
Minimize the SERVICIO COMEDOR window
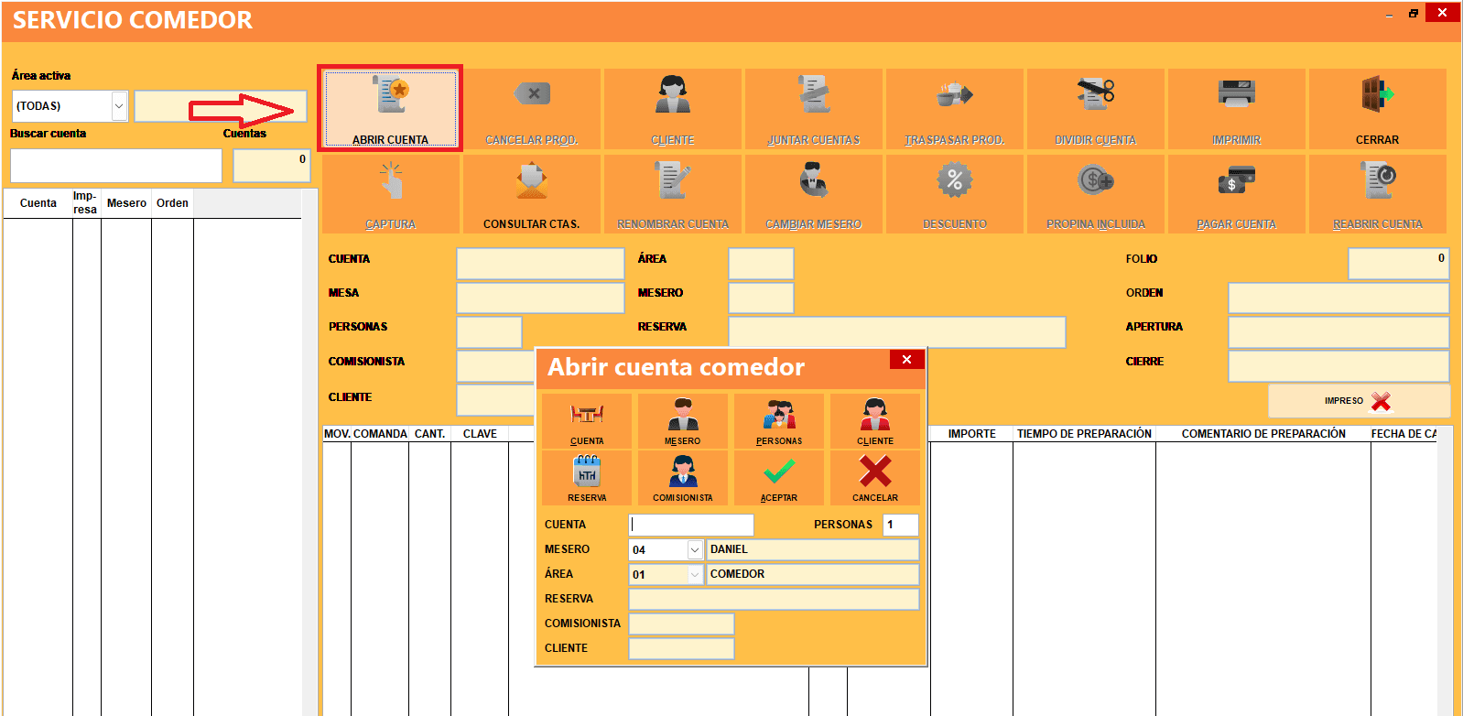coord(1390,14)
